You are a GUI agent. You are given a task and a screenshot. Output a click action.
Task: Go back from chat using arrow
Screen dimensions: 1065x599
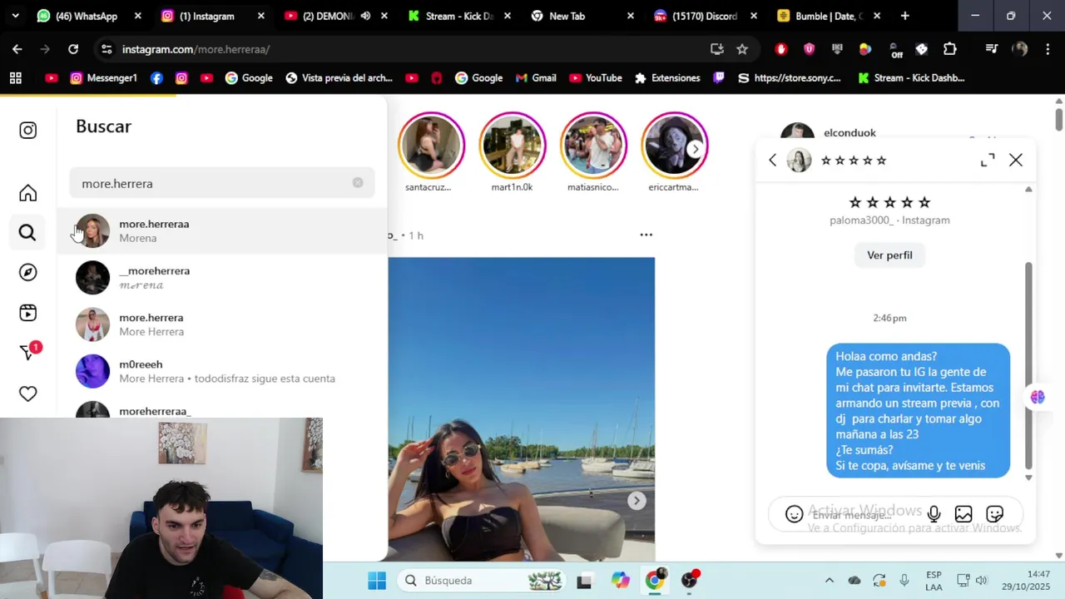(x=772, y=160)
